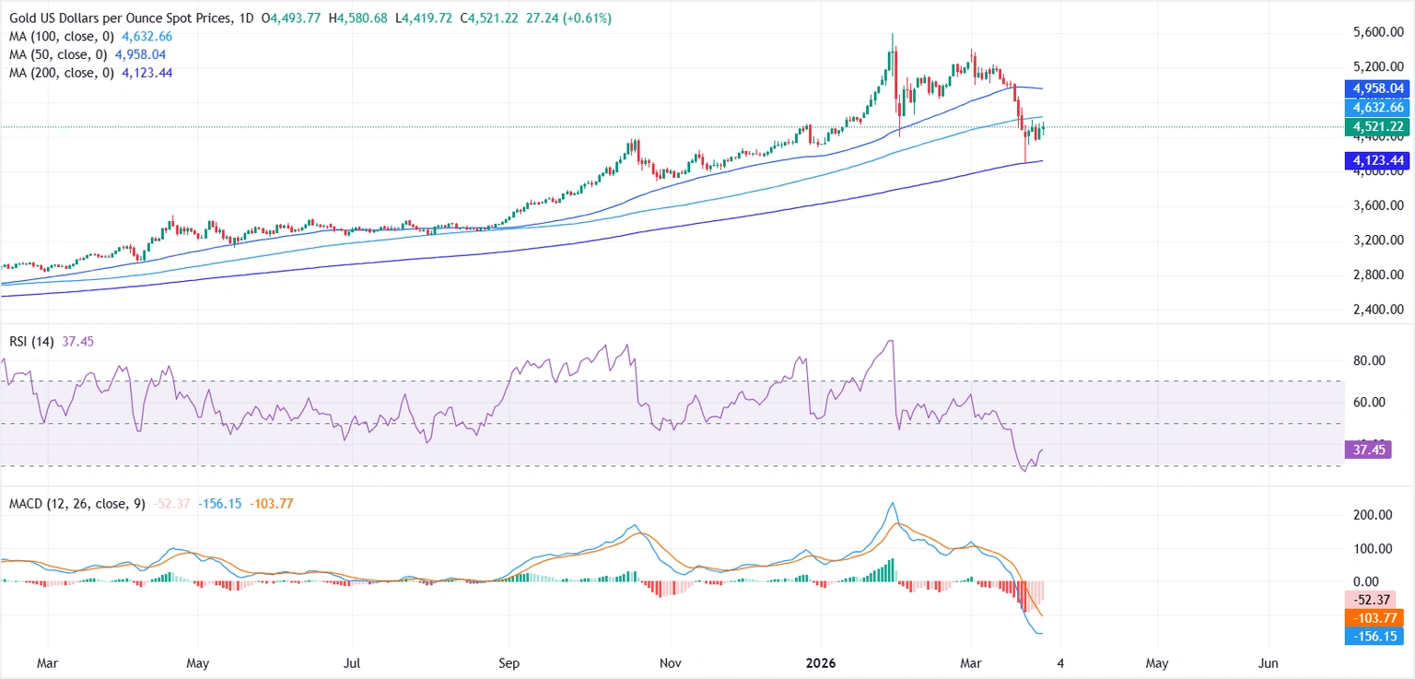Click the current price 4,521.22 tag
This screenshot has width=1415, height=679.
(x=1378, y=126)
